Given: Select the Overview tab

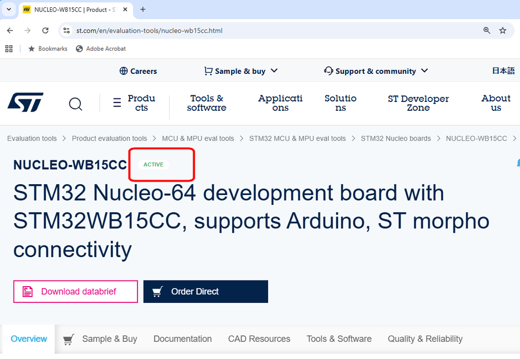Looking at the screenshot, I should pos(29,339).
